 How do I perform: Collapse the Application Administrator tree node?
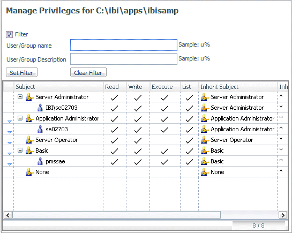pyautogui.click(x=20, y=118)
